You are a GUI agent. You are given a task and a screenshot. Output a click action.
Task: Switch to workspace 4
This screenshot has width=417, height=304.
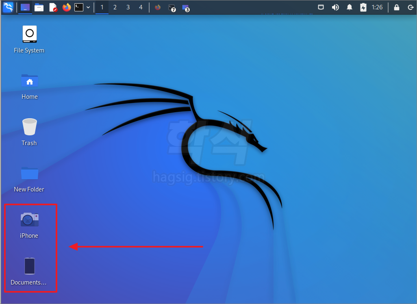(x=141, y=7)
